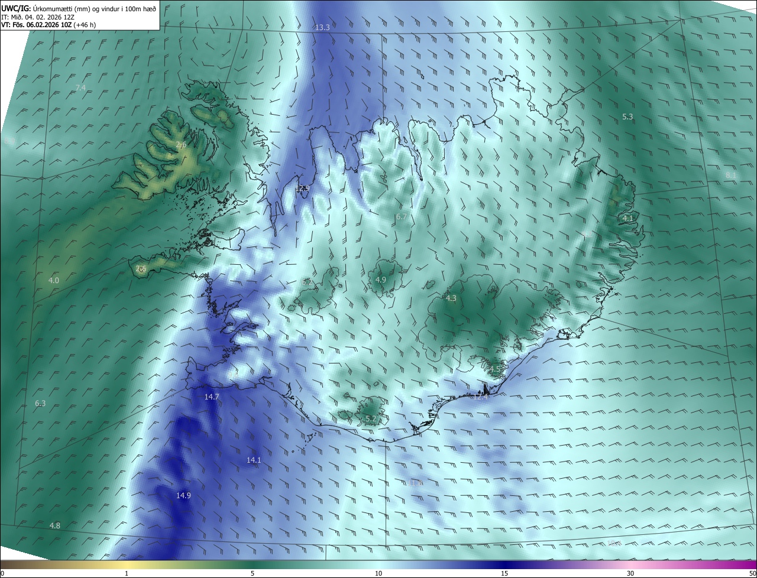Click the 12.4 value on the south coast
This screenshot has width=757, height=578.
[480, 397]
